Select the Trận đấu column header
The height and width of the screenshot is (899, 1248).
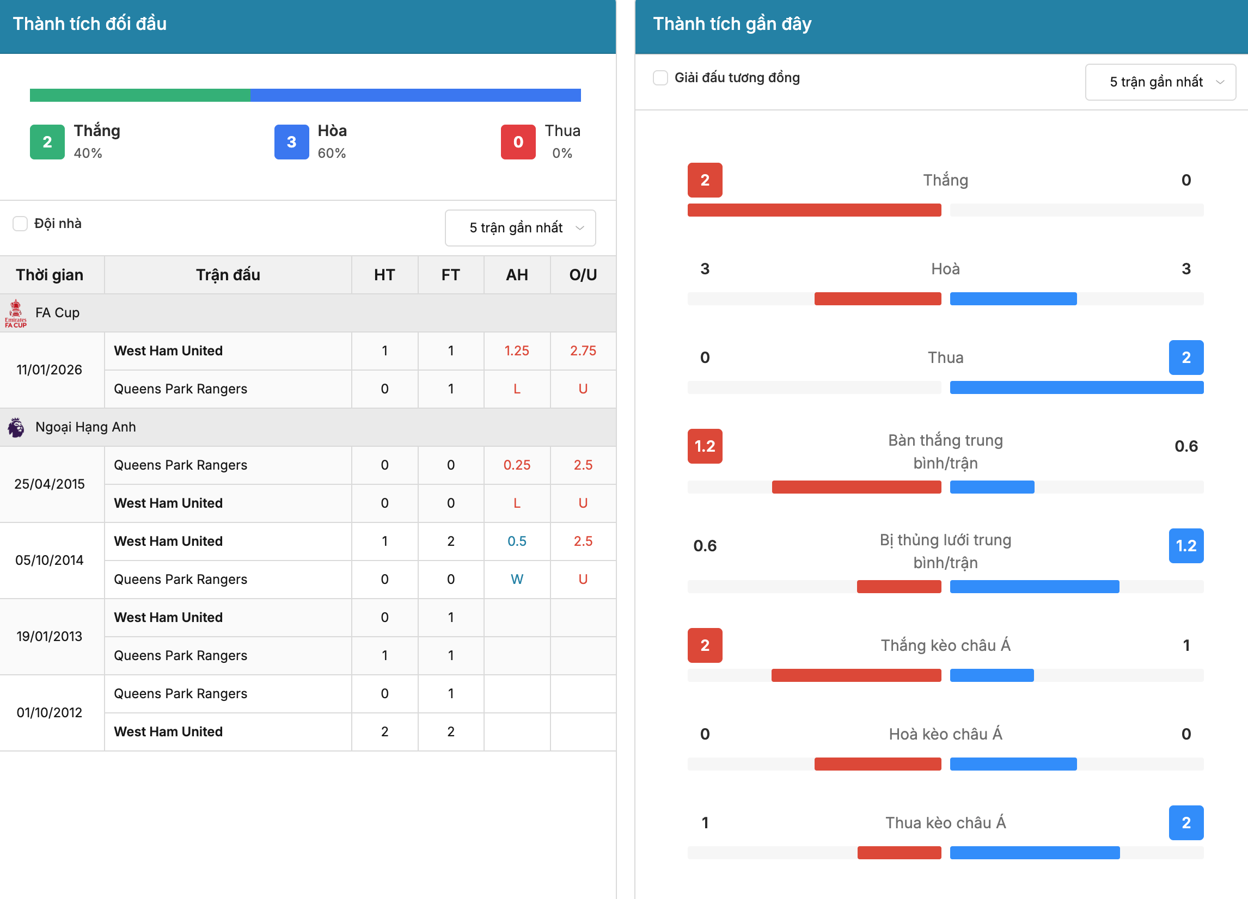pos(228,275)
